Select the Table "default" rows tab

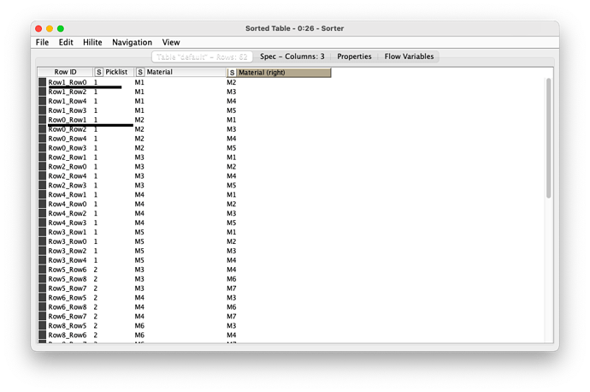202,56
